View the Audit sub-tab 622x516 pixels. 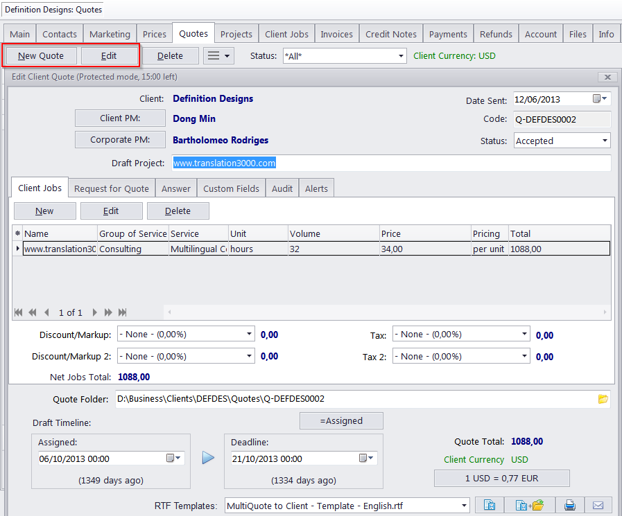pos(282,188)
